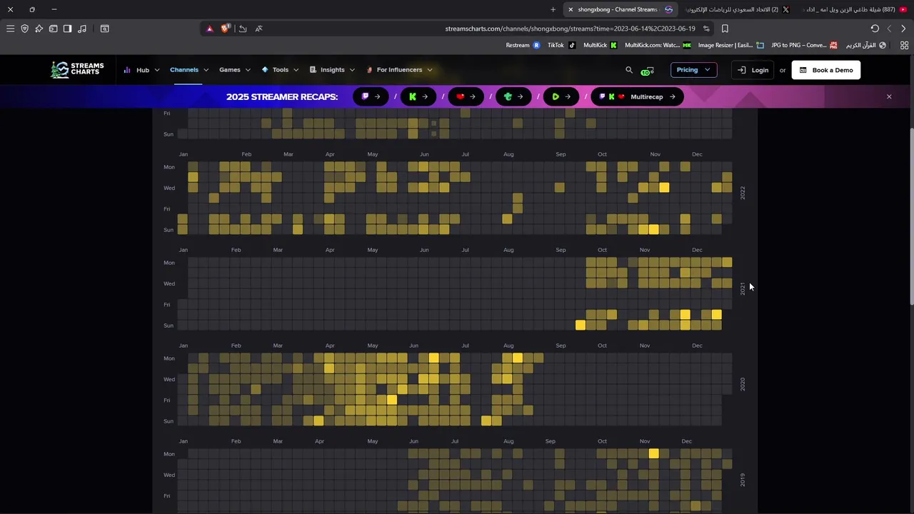Expand the Channels menu
914x514 pixels.
[189, 70]
